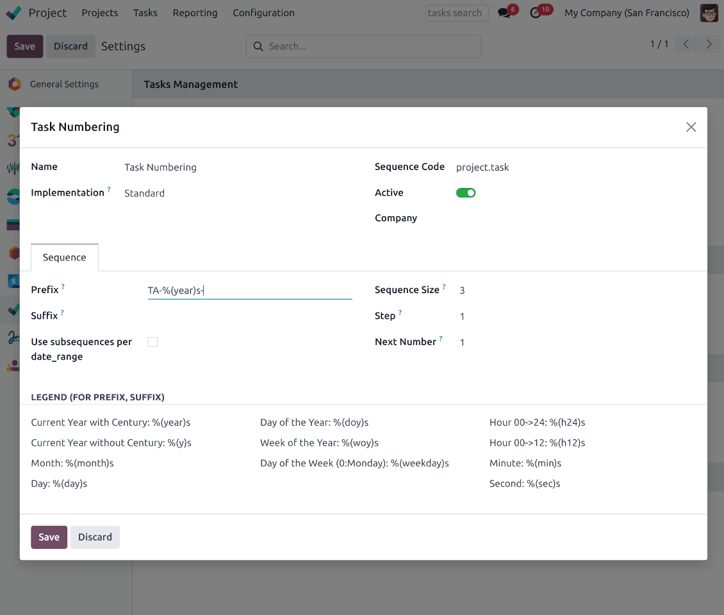Click the Implementation help question mark

109,189
